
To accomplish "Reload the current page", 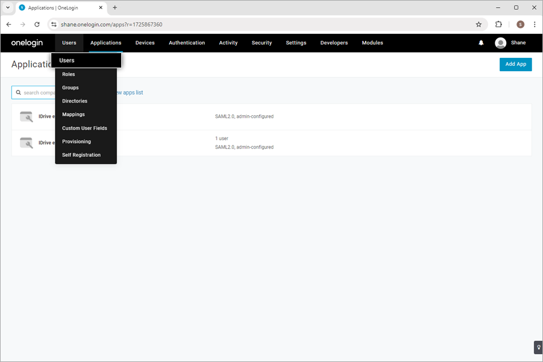I will click(x=37, y=24).
